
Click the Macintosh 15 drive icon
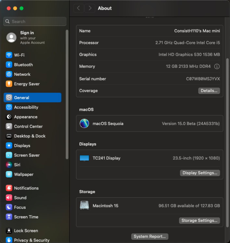pyautogui.click(x=84, y=205)
